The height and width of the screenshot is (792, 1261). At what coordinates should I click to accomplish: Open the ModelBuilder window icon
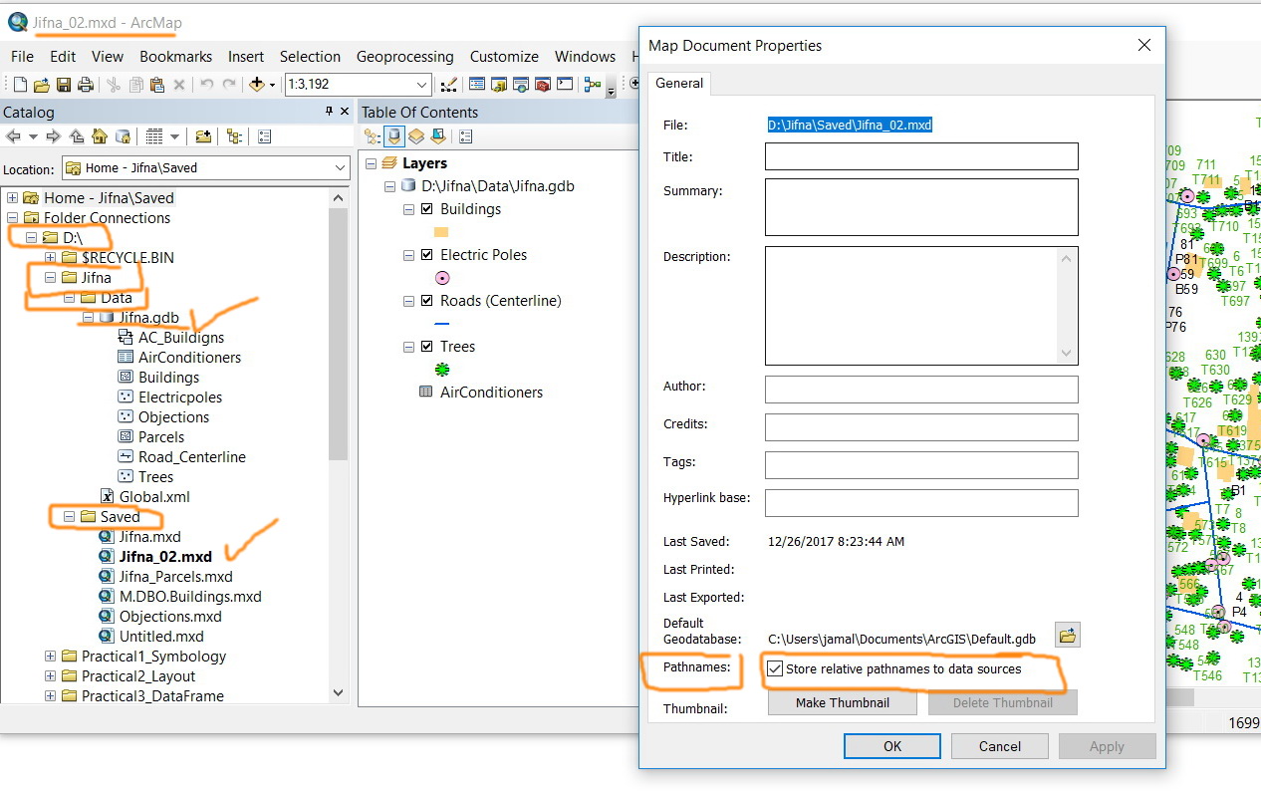coord(593,85)
